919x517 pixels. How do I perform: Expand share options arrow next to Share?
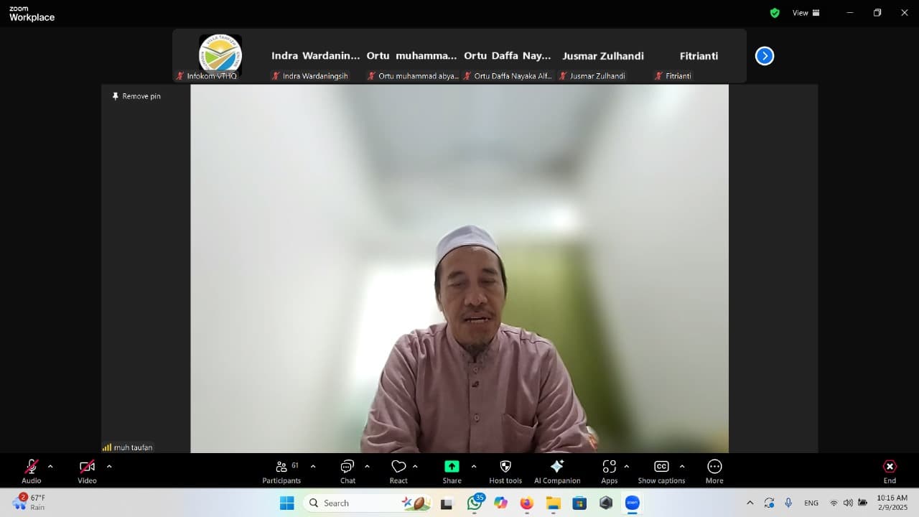click(474, 466)
